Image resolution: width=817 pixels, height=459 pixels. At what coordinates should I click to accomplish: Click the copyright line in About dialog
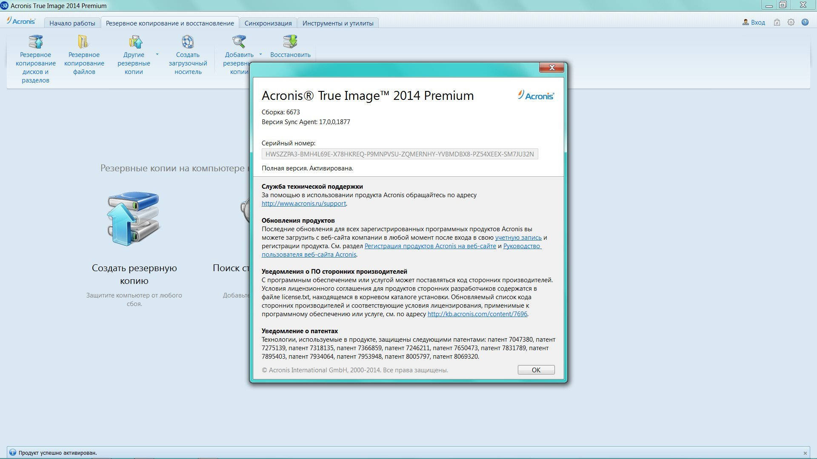coord(355,370)
